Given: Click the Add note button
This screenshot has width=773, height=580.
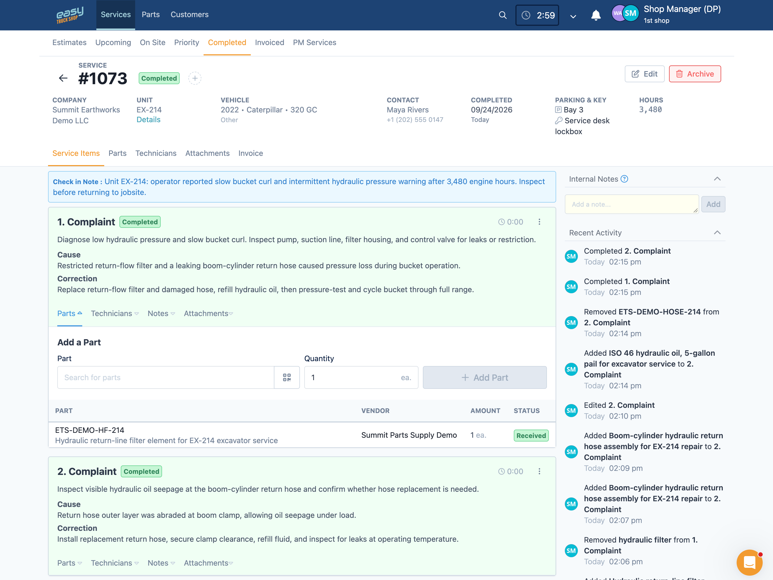Looking at the screenshot, I should tap(713, 204).
